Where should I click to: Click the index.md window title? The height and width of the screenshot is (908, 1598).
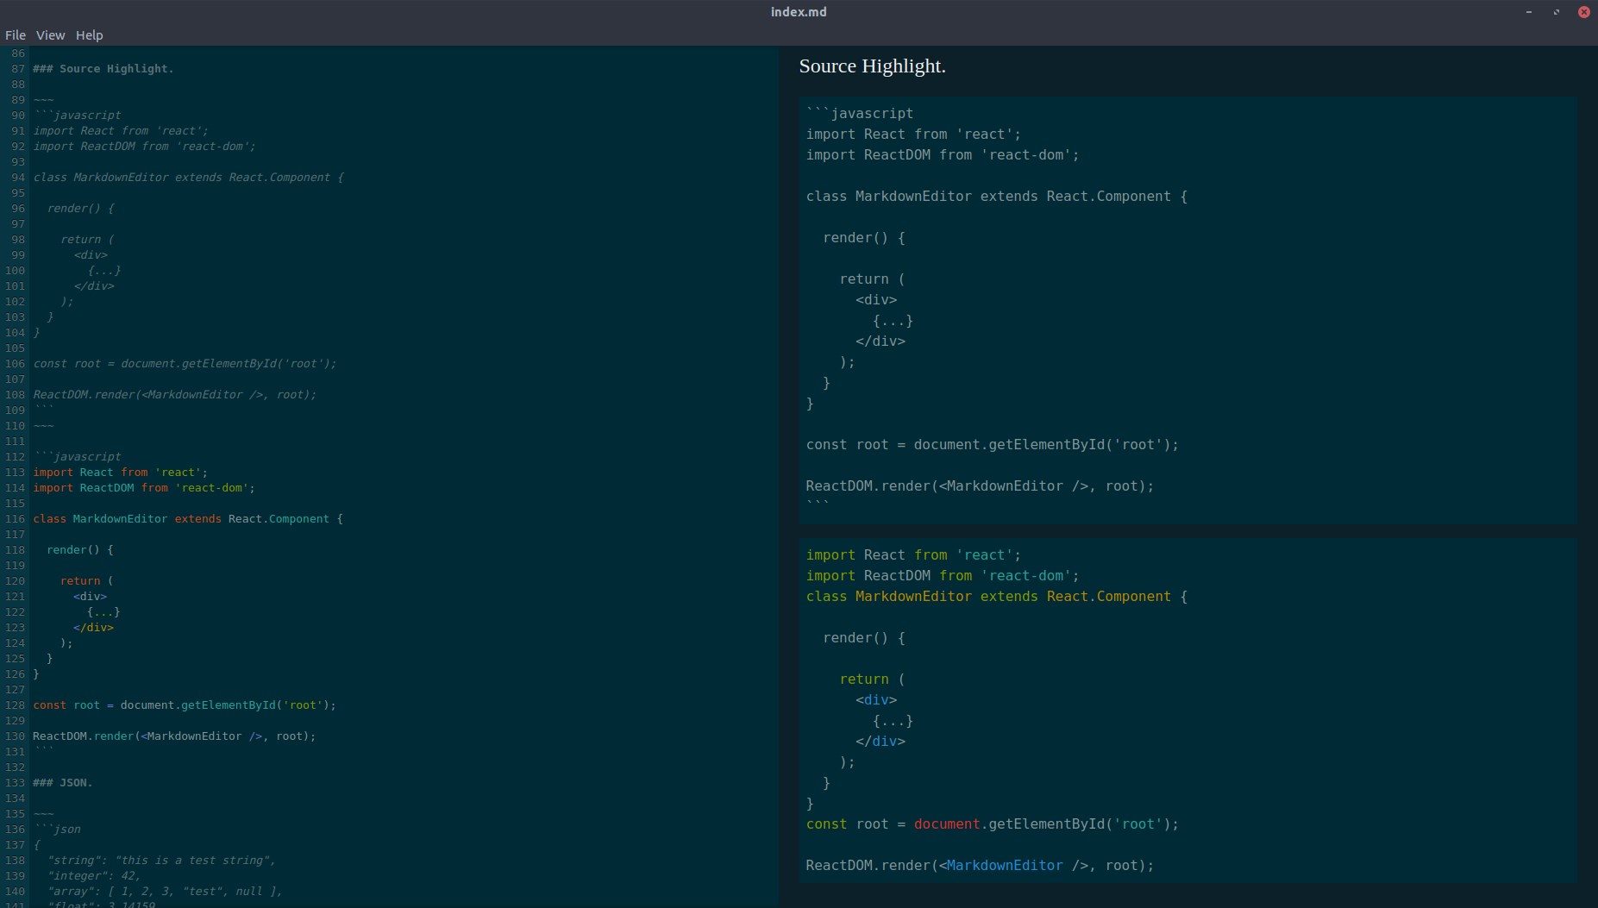tap(799, 12)
